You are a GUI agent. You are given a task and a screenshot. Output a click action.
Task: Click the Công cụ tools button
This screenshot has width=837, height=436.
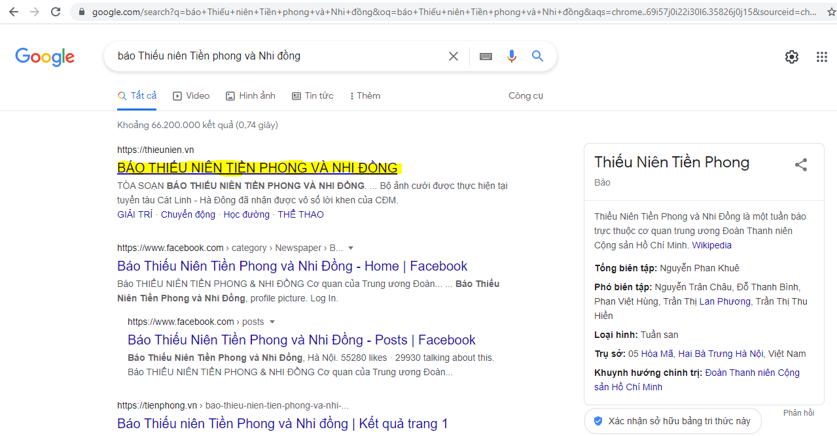[525, 96]
